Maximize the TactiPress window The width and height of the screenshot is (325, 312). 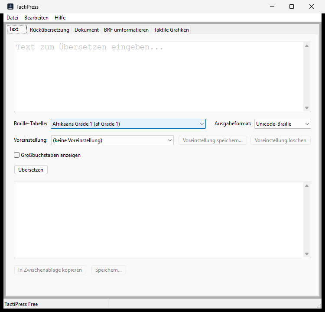click(292, 6)
